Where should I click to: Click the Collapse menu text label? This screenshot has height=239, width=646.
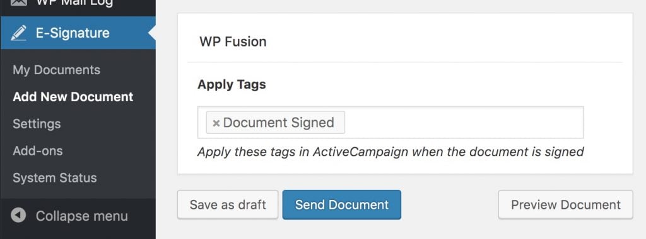pos(81,216)
